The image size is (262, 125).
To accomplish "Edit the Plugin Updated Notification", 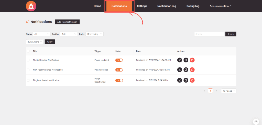I will click(x=180, y=60).
